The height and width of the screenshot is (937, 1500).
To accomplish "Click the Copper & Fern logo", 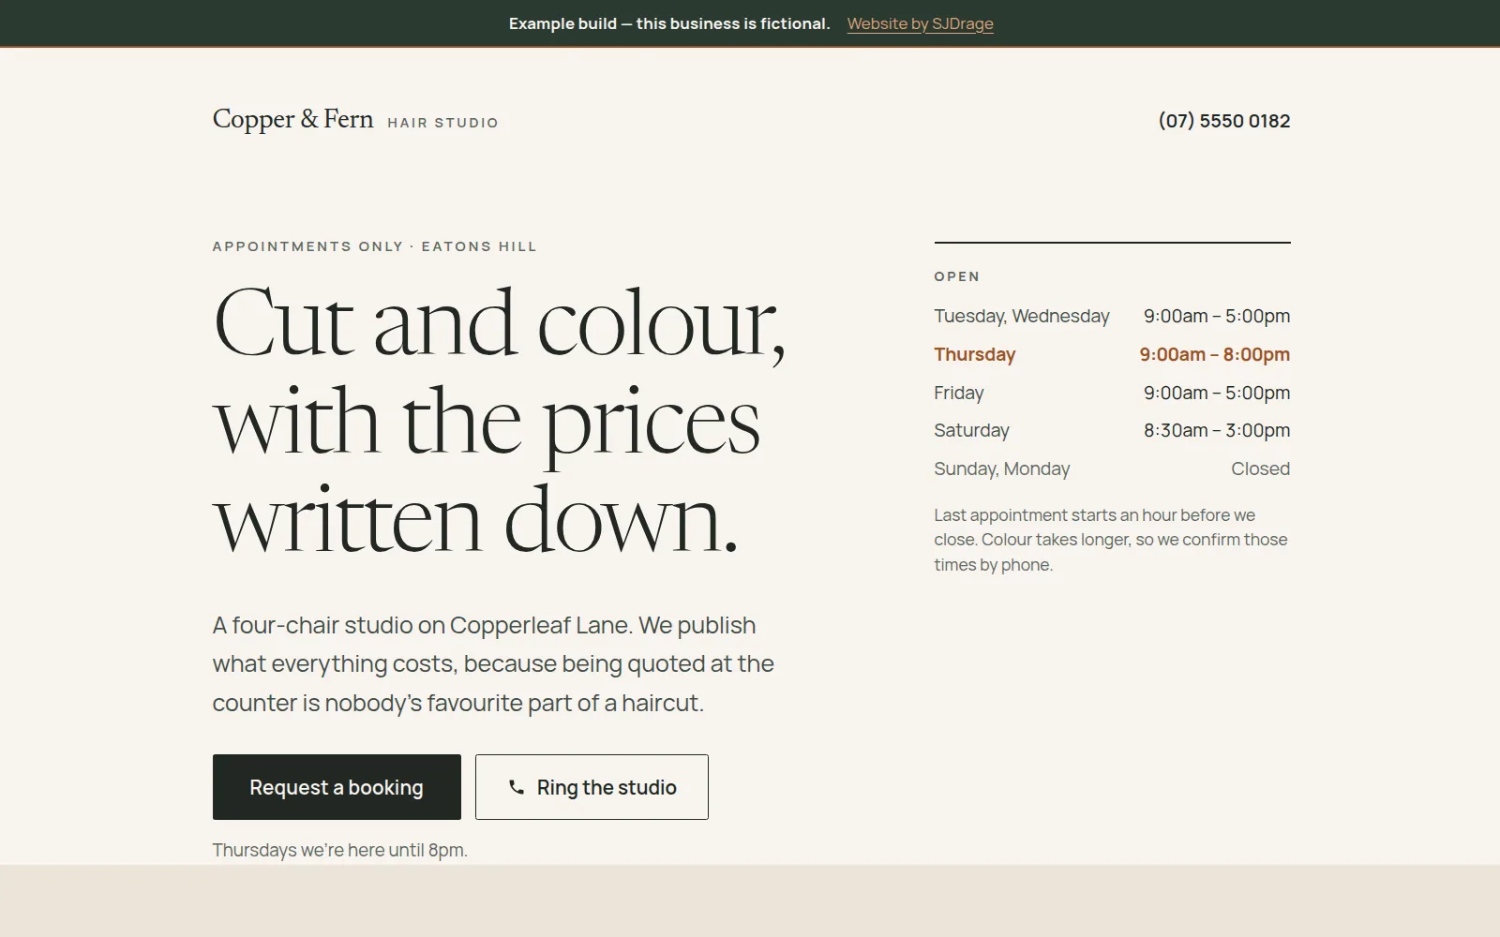I will pyautogui.click(x=293, y=119).
